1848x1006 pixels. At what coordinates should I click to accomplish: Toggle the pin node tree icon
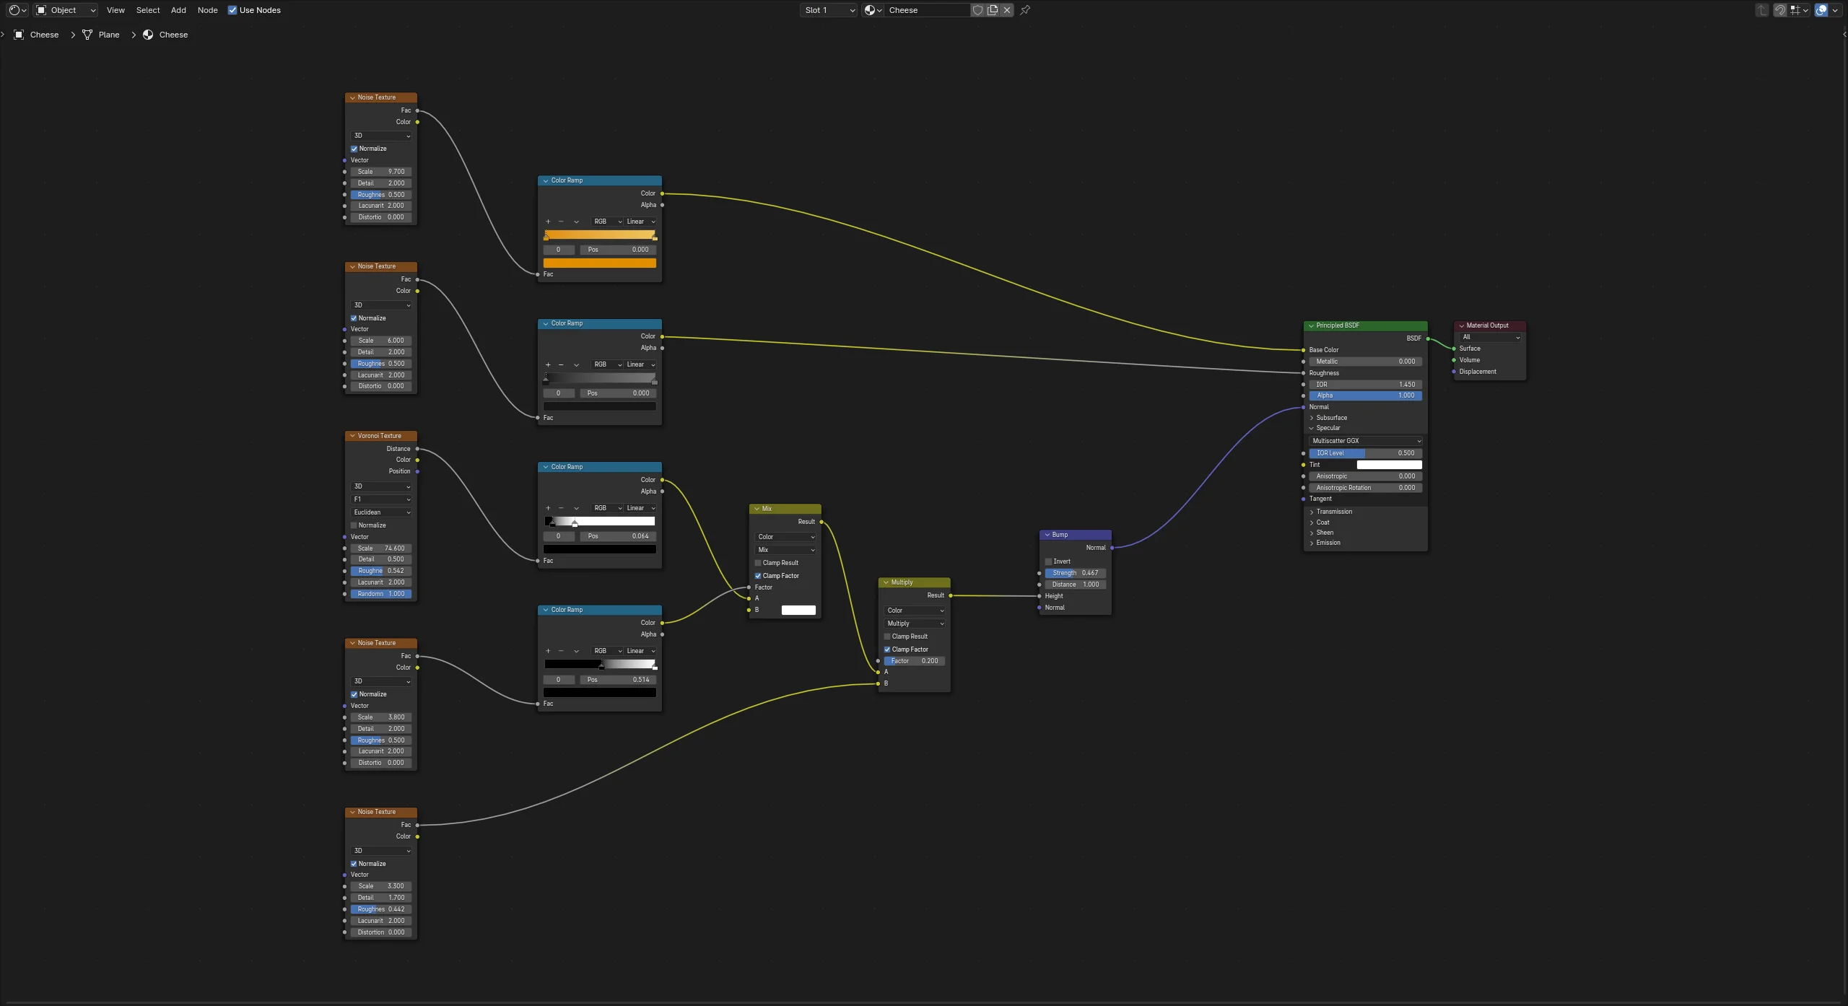[x=1025, y=10]
